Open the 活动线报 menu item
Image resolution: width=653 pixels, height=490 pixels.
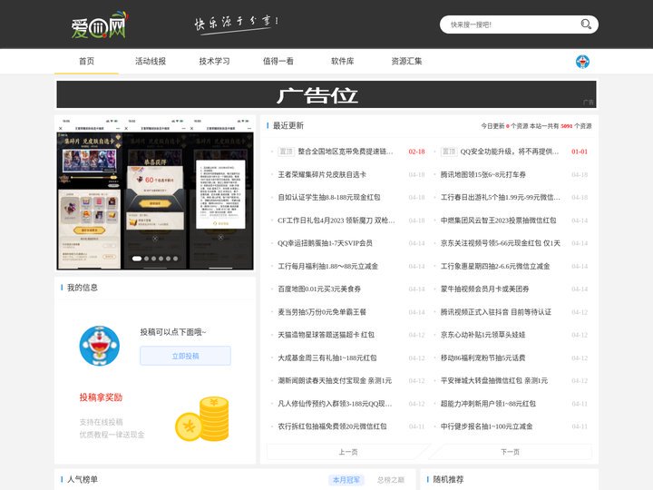pos(151,62)
